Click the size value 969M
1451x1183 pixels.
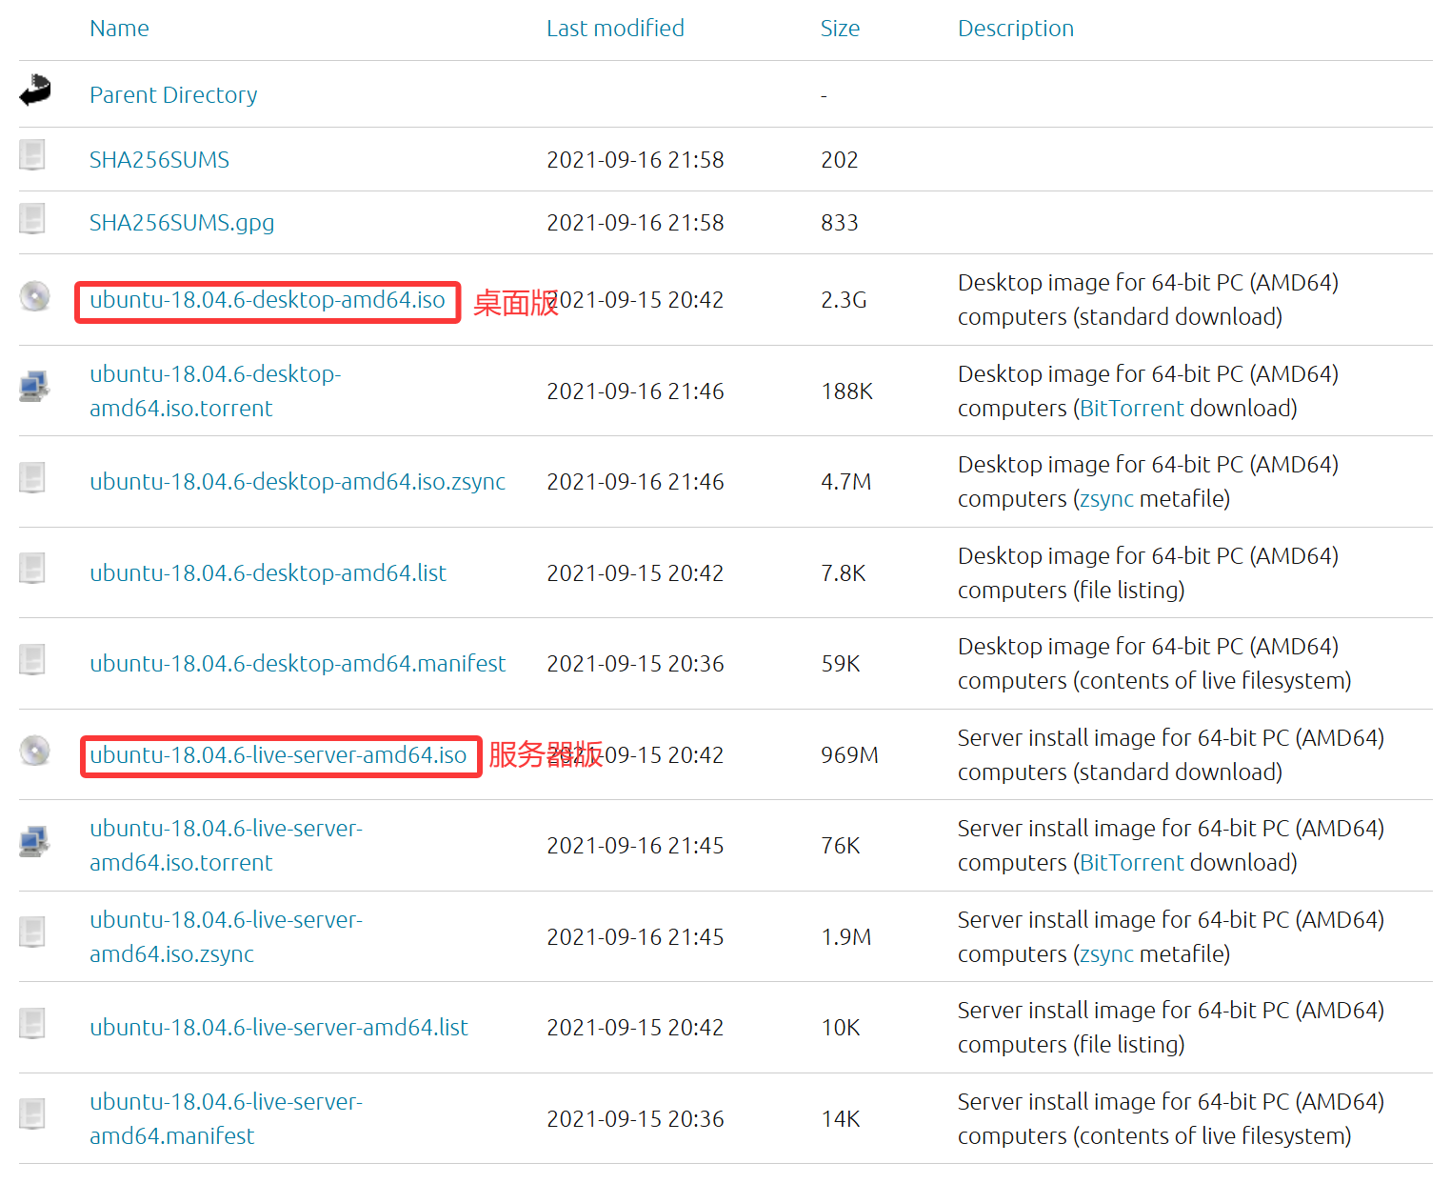point(849,755)
